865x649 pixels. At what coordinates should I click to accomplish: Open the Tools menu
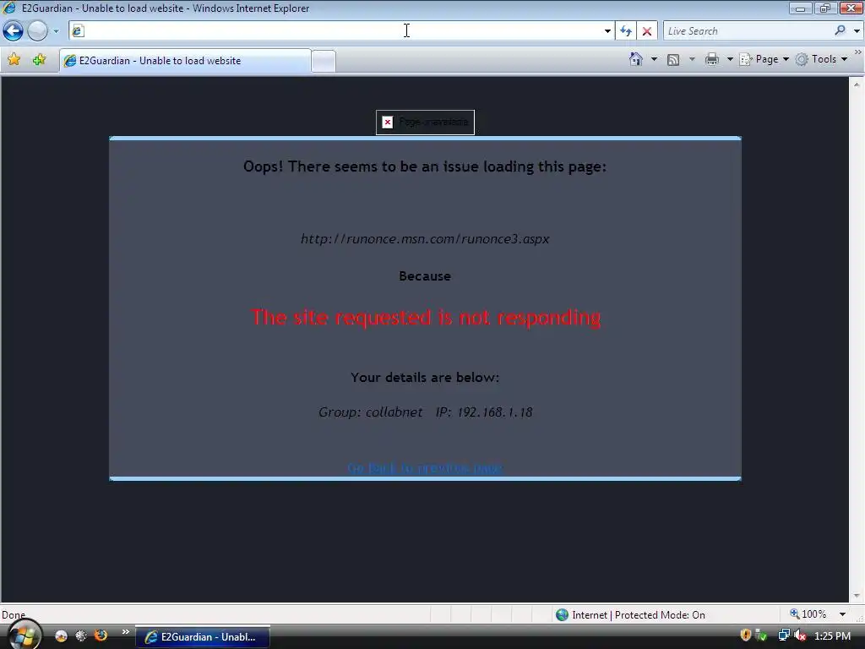click(822, 59)
